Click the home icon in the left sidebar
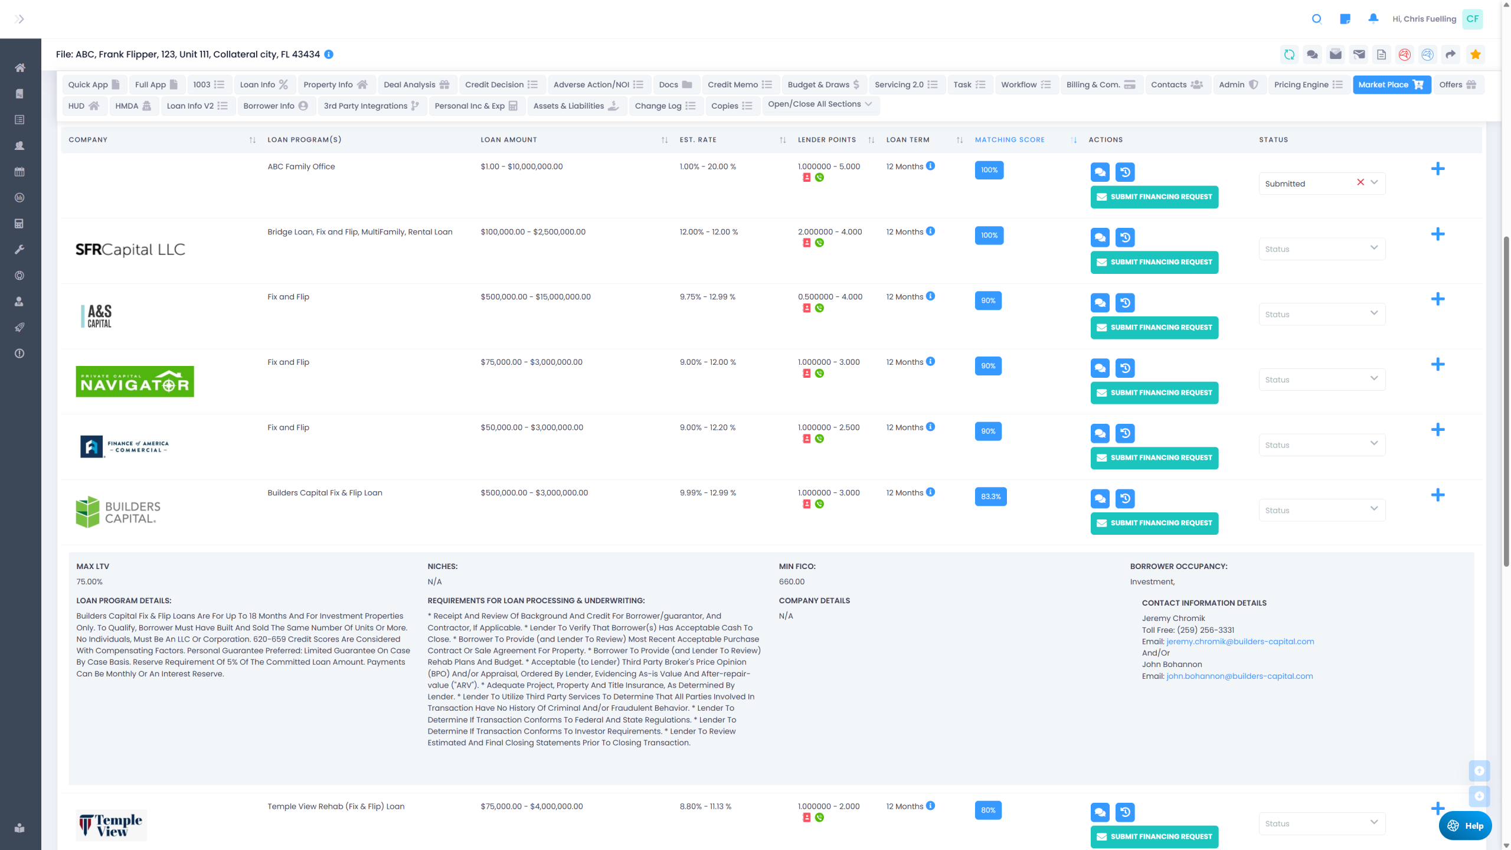The height and width of the screenshot is (850, 1511). tap(19, 68)
